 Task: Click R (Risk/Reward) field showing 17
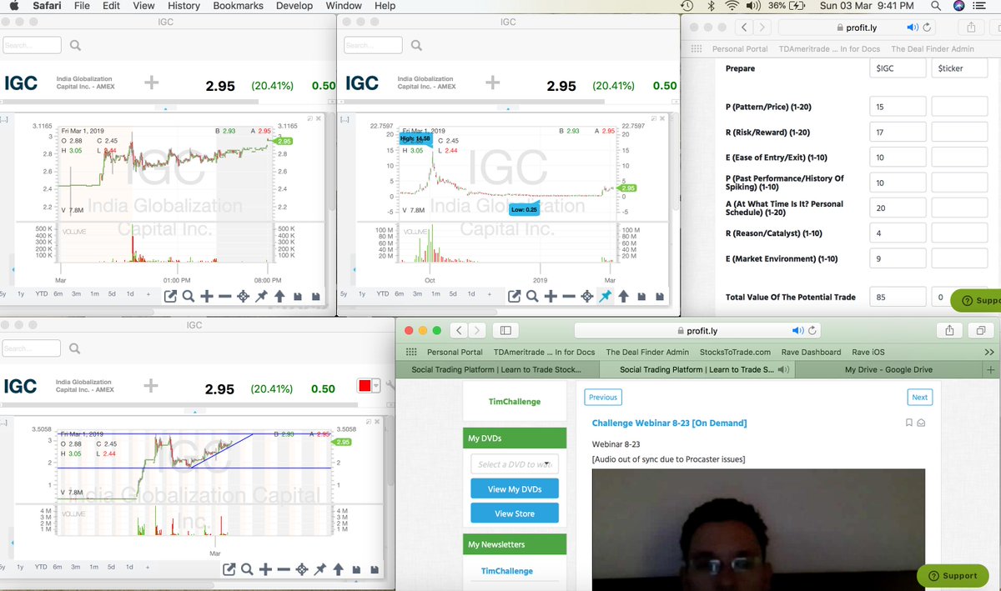point(898,132)
